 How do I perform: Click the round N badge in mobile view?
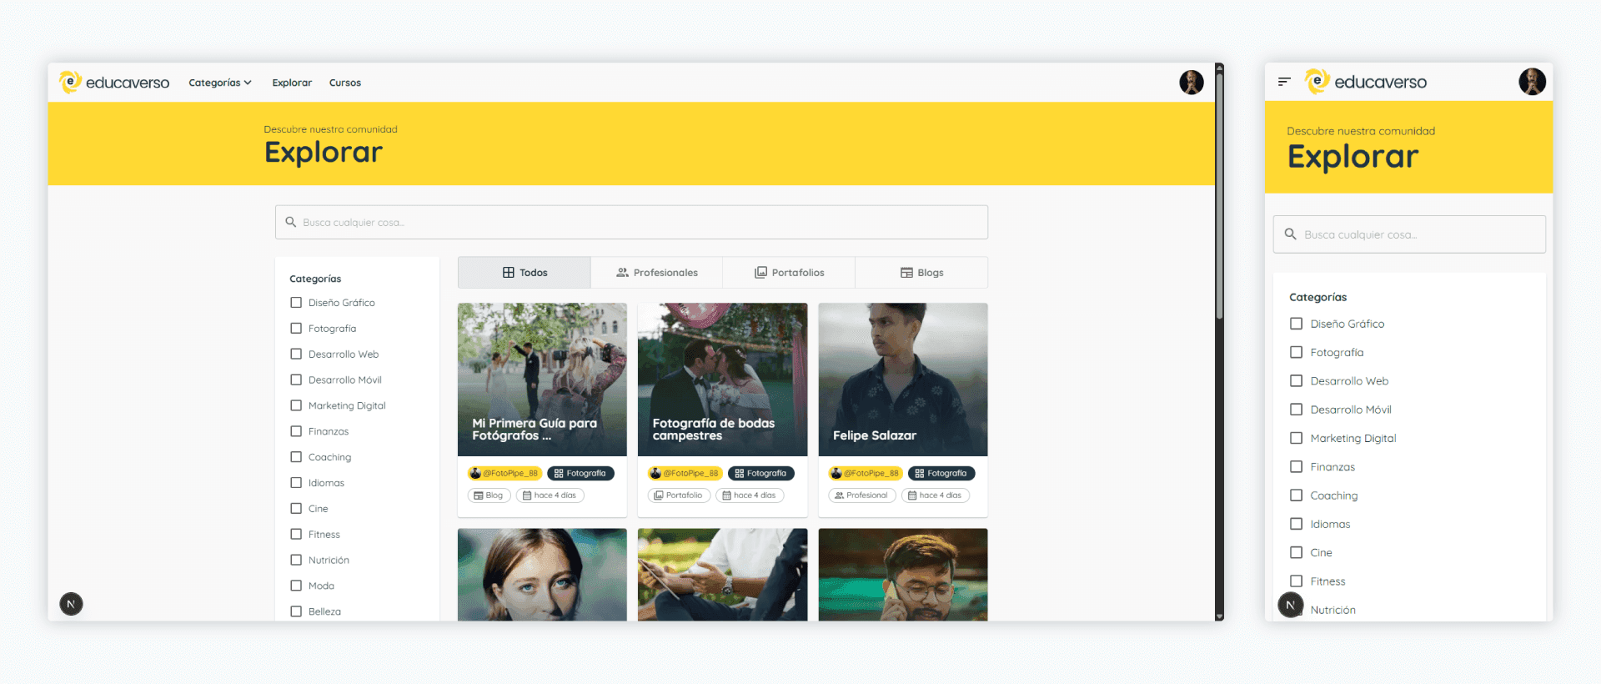(1290, 605)
